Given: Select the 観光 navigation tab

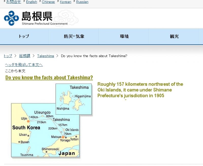Looking at the screenshot, I should (174, 36).
